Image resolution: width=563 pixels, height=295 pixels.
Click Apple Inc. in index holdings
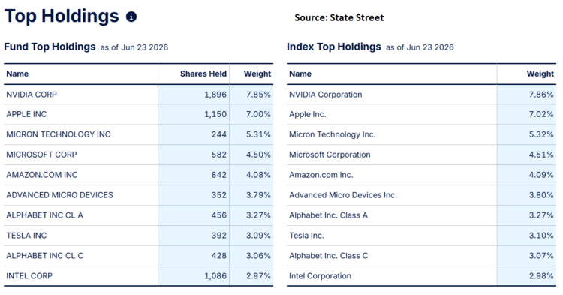click(308, 114)
